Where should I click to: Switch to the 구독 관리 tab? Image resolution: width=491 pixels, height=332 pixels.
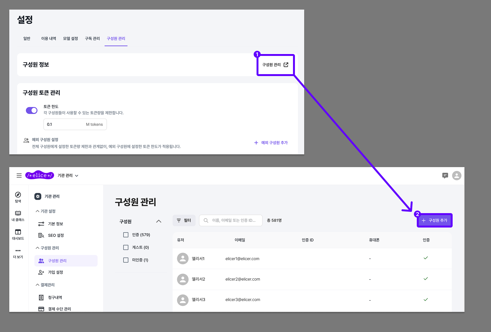[x=92, y=38]
